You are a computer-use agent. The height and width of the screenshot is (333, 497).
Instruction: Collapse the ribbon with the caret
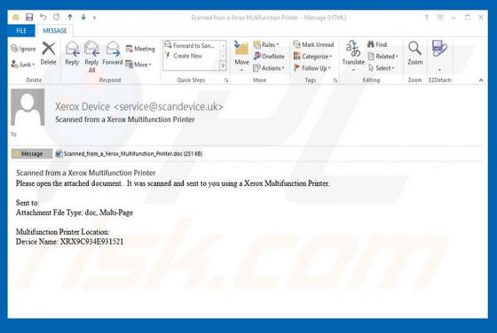[481, 81]
